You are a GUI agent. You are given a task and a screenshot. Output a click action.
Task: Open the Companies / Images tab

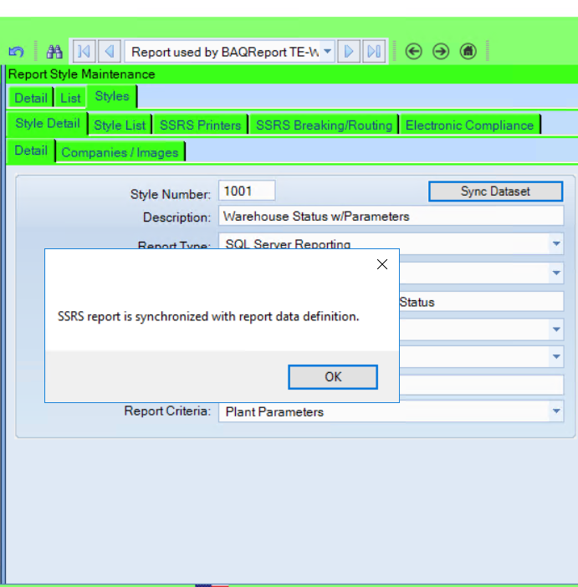click(x=120, y=152)
